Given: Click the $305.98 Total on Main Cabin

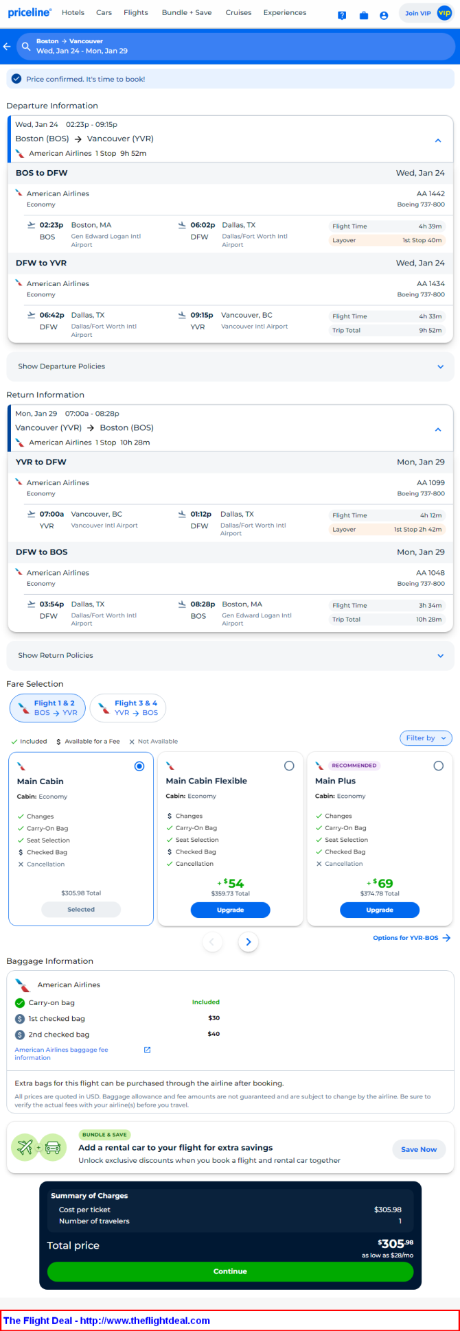Looking at the screenshot, I should click(81, 893).
